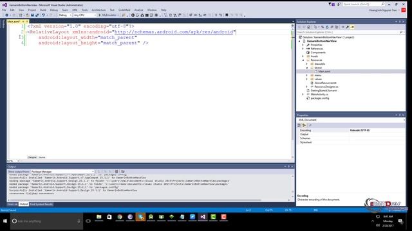Click the Save All toolbar icon
This screenshot has height=231, width=412.
pos(37,15)
